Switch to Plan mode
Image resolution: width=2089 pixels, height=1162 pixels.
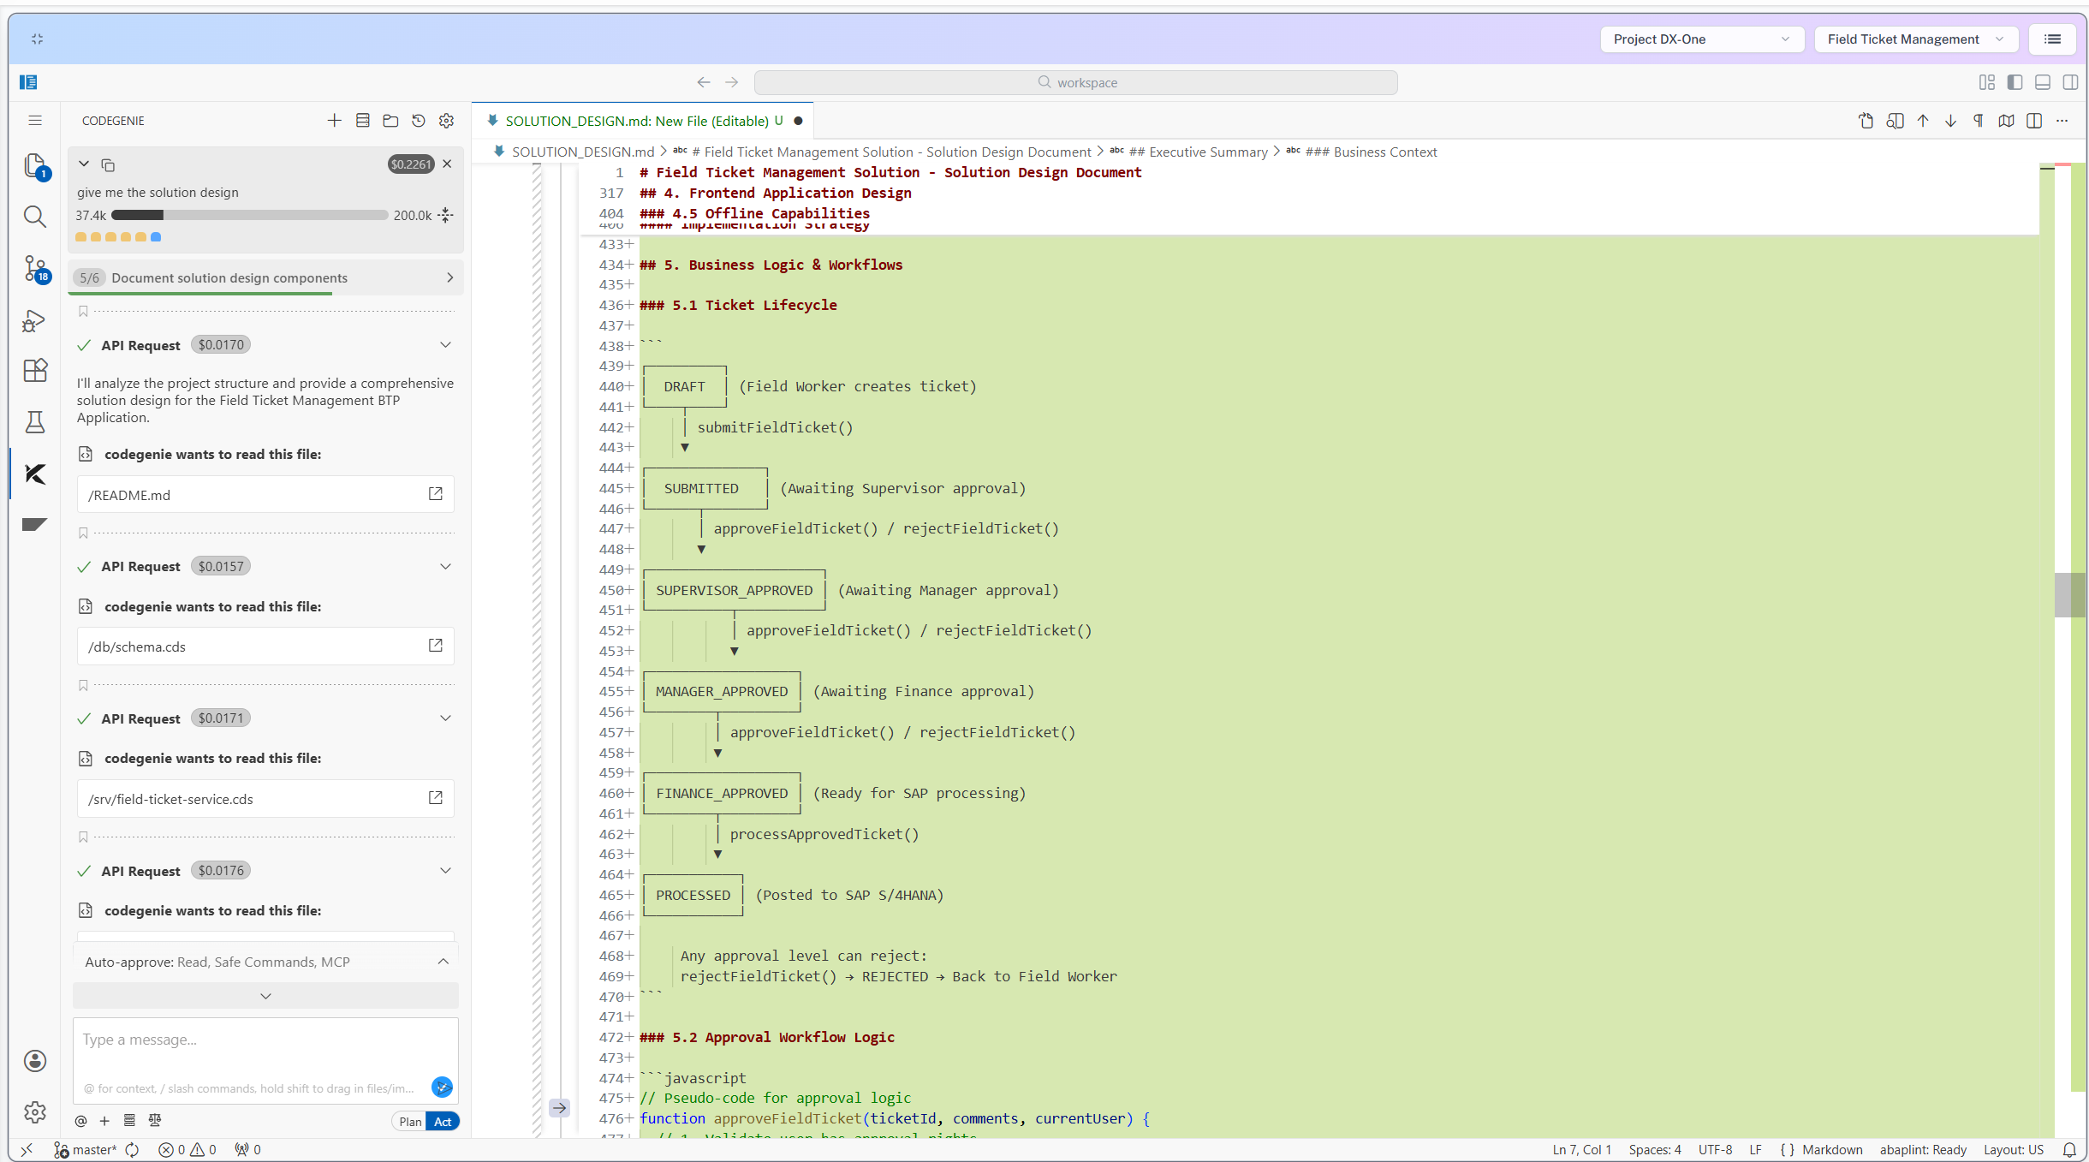click(x=410, y=1122)
